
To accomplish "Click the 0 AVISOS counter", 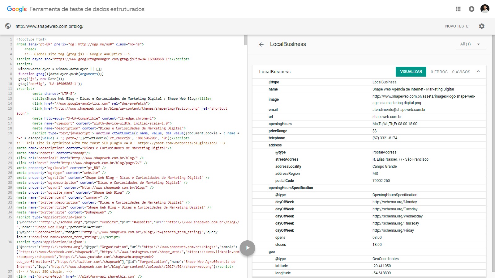I will coord(461,72).
